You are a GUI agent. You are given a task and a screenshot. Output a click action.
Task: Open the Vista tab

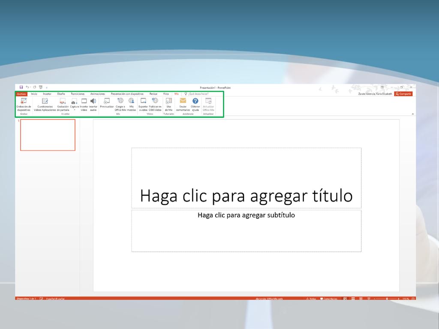coord(166,94)
